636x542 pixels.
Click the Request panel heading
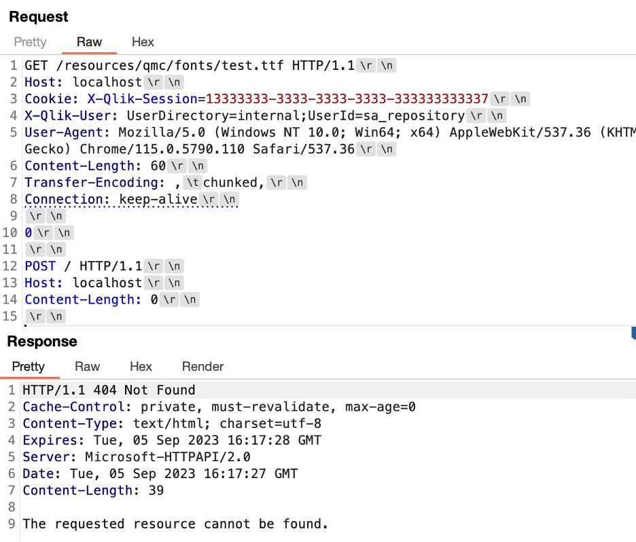tap(39, 16)
